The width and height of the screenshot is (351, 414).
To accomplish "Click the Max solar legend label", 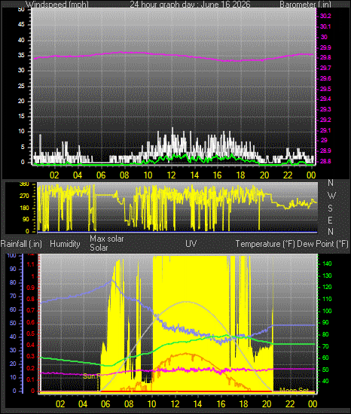I will tap(107, 239).
